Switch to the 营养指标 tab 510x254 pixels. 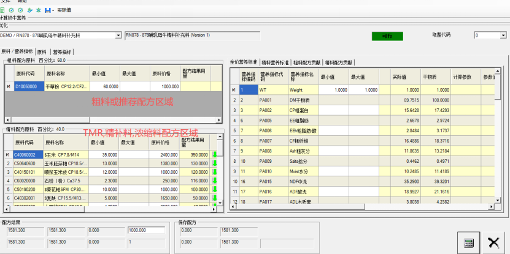(62, 52)
